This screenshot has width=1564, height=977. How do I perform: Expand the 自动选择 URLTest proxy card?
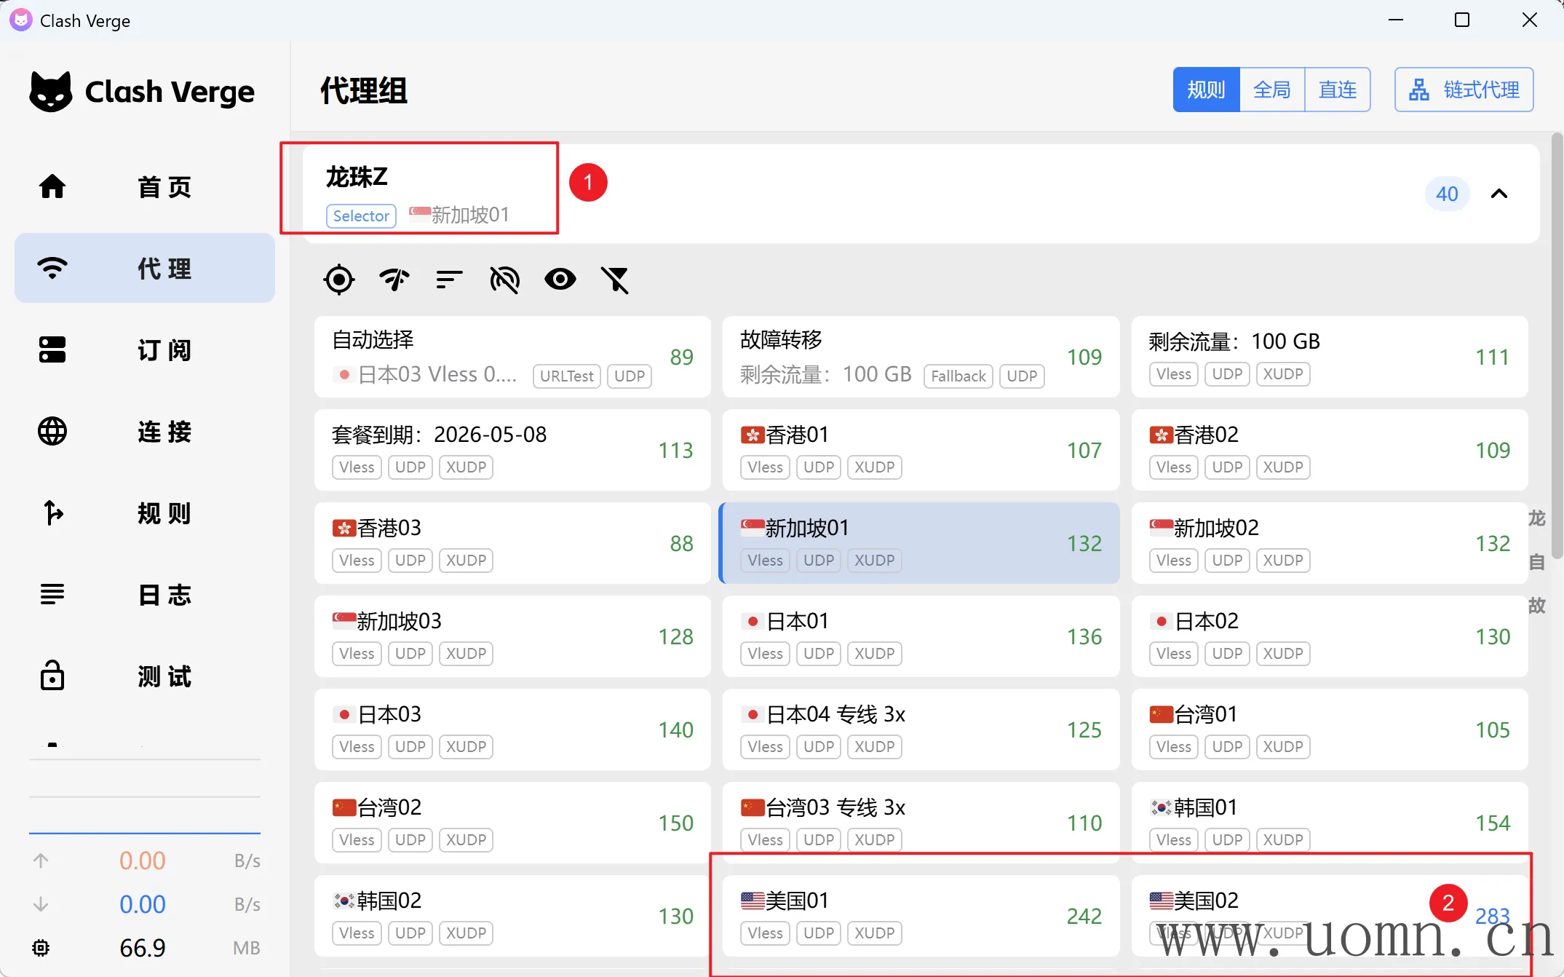512,357
